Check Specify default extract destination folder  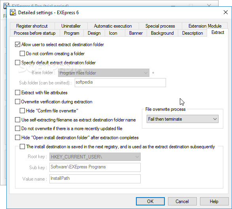pos(18,63)
